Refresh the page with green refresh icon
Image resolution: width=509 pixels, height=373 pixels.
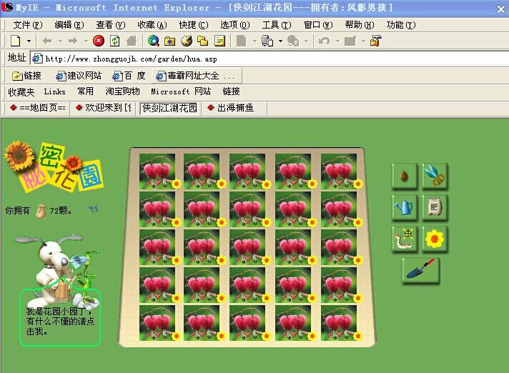tap(115, 41)
